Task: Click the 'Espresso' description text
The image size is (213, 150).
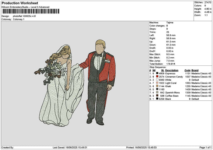Action: pos(170,74)
